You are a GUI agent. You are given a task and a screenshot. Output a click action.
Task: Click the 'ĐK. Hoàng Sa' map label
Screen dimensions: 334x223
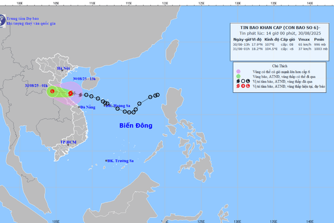[118, 106]
